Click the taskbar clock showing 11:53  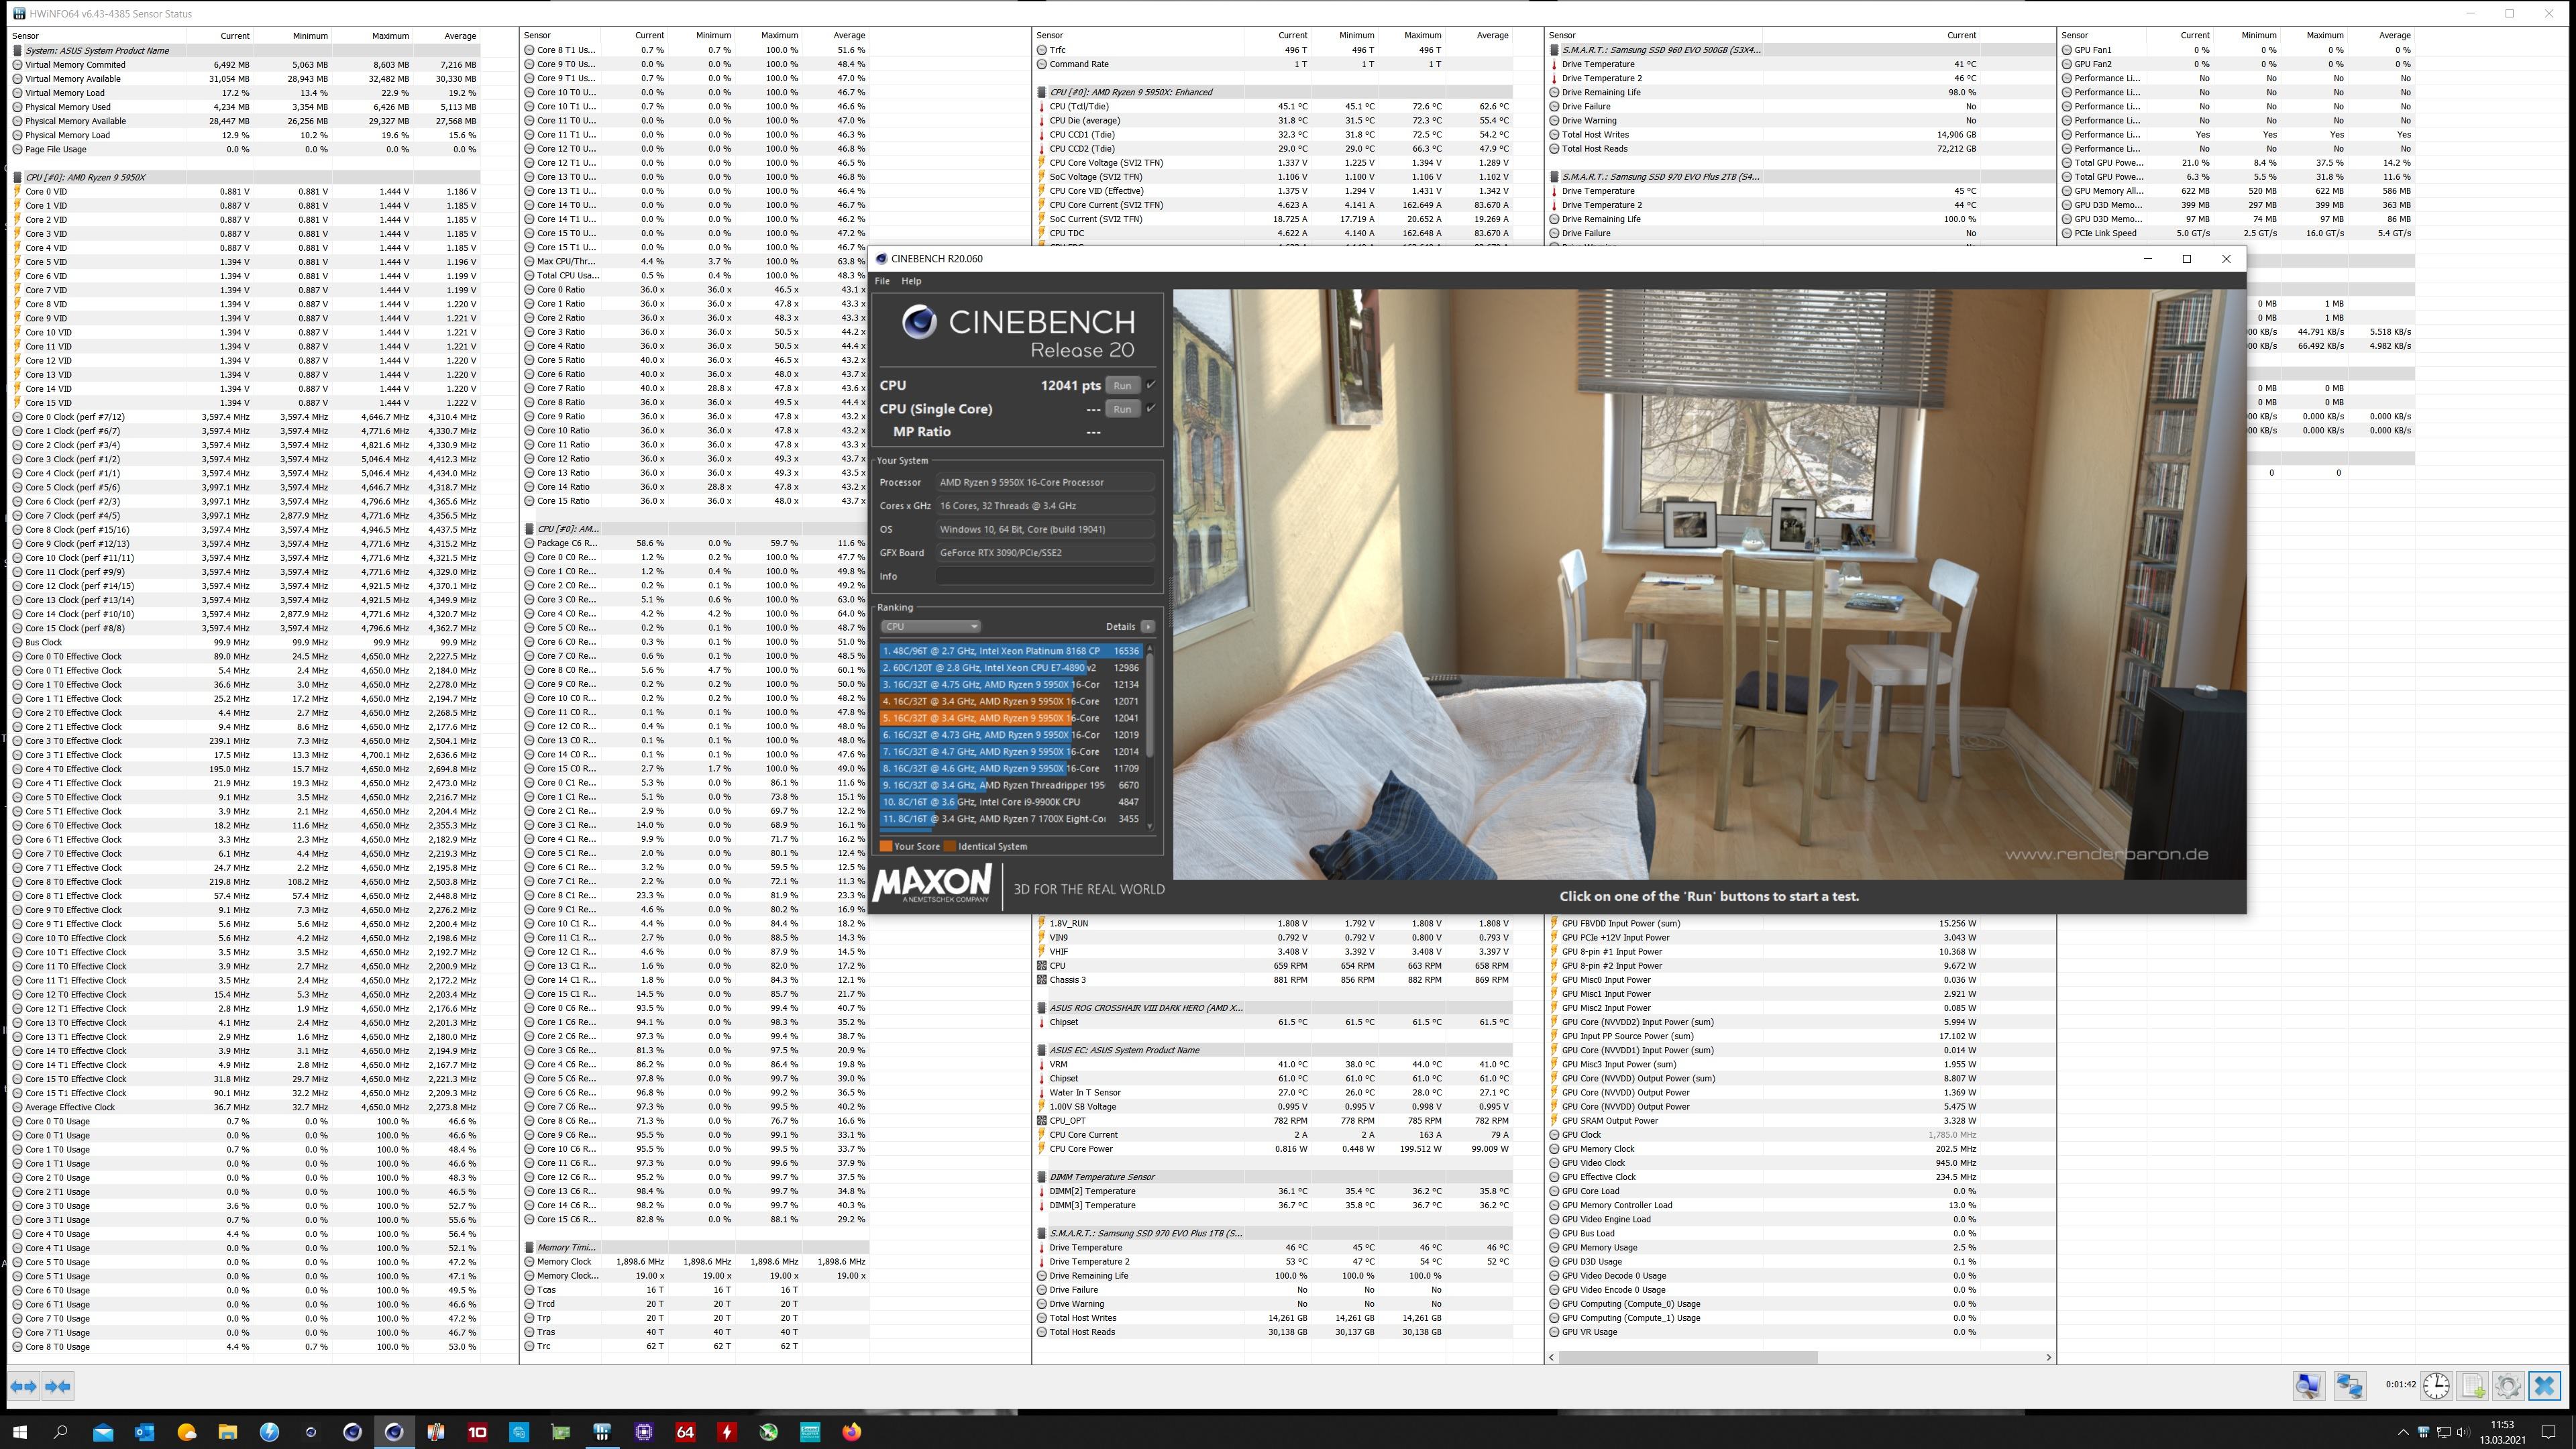(2502, 1432)
